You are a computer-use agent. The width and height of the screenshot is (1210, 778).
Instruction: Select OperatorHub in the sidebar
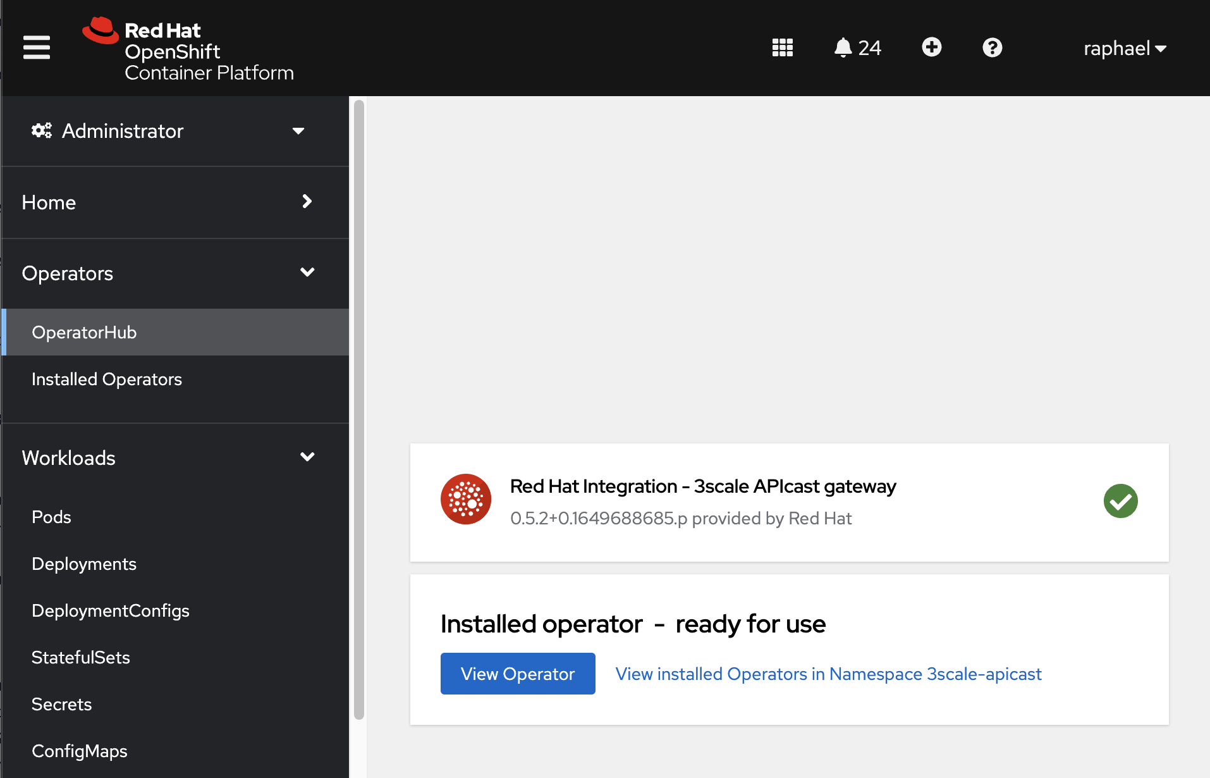(84, 332)
